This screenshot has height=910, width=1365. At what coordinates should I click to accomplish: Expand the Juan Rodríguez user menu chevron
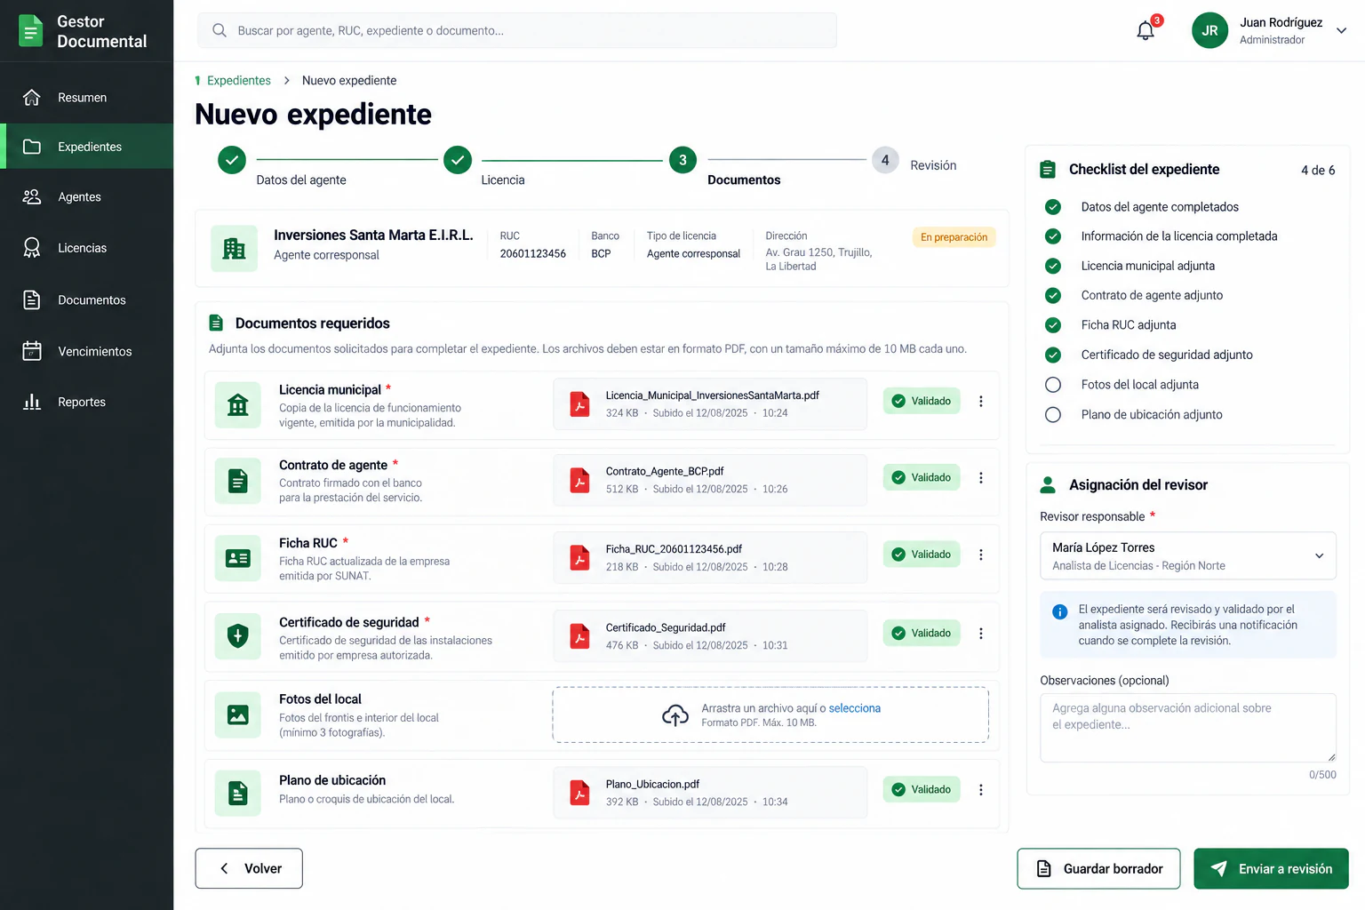tap(1342, 30)
